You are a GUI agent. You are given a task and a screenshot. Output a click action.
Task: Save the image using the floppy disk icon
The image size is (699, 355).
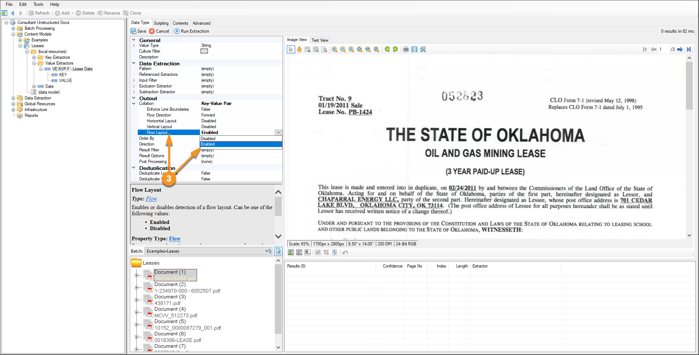click(414, 49)
